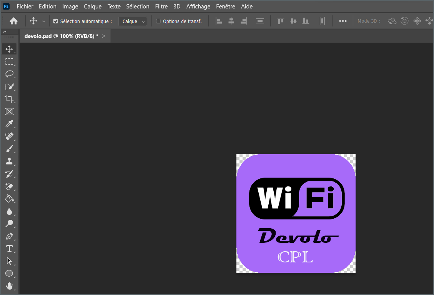
Task: Open the Image menu
Action: 70,7
